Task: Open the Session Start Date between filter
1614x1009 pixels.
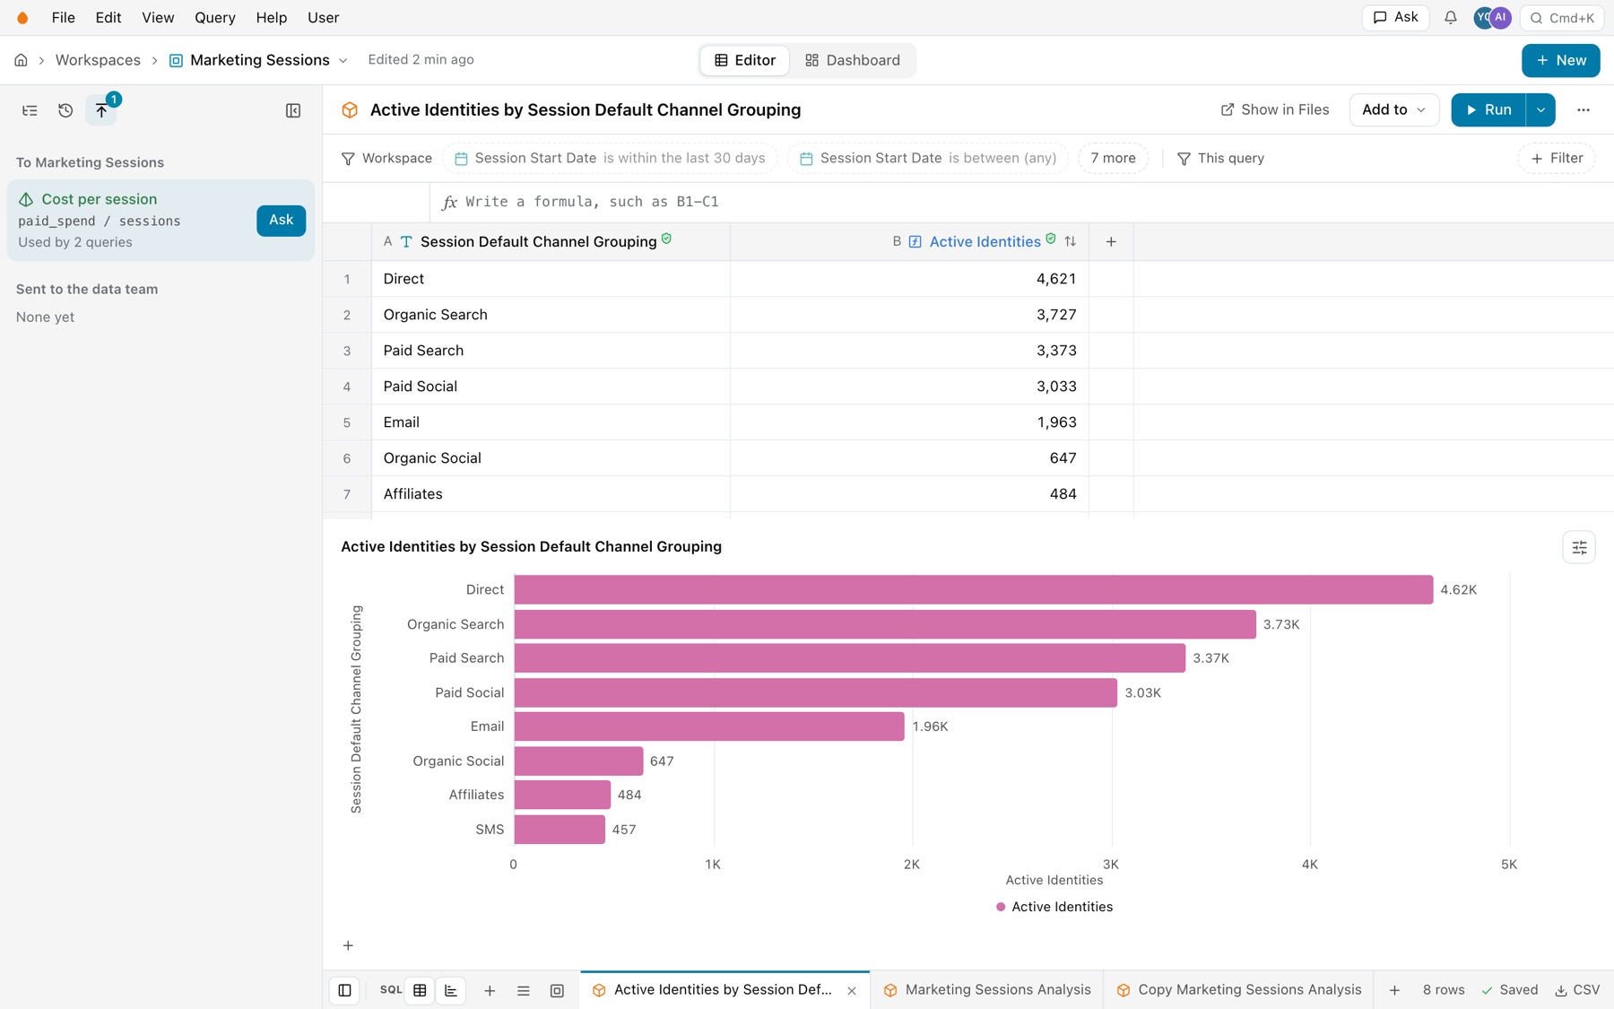Action: pyautogui.click(x=928, y=158)
